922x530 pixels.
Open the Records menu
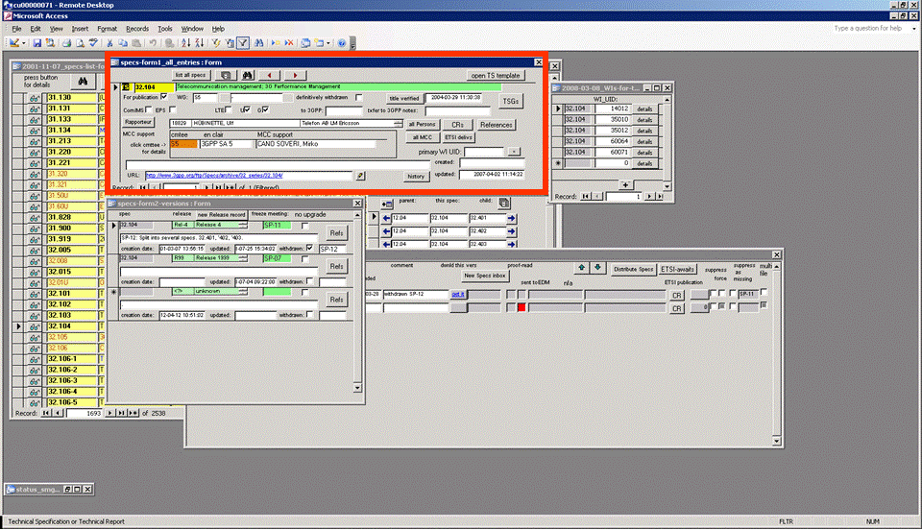pyautogui.click(x=137, y=29)
